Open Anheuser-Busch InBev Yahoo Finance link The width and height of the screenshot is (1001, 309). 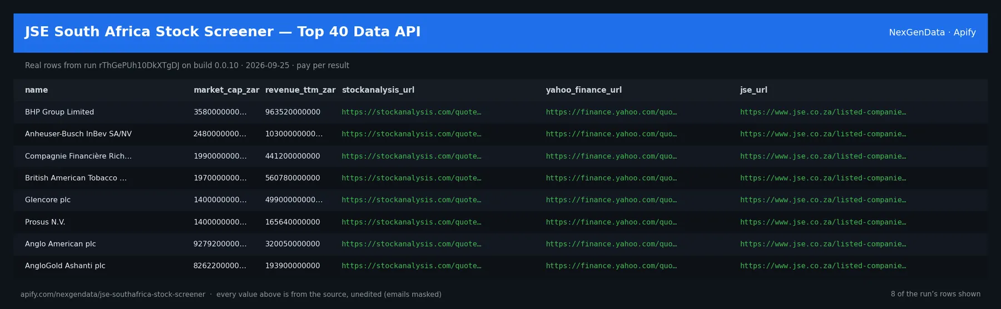coord(611,134)
